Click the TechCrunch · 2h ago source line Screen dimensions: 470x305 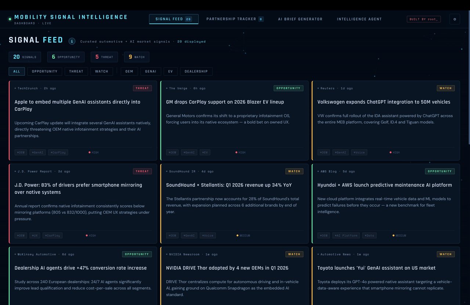36,88
